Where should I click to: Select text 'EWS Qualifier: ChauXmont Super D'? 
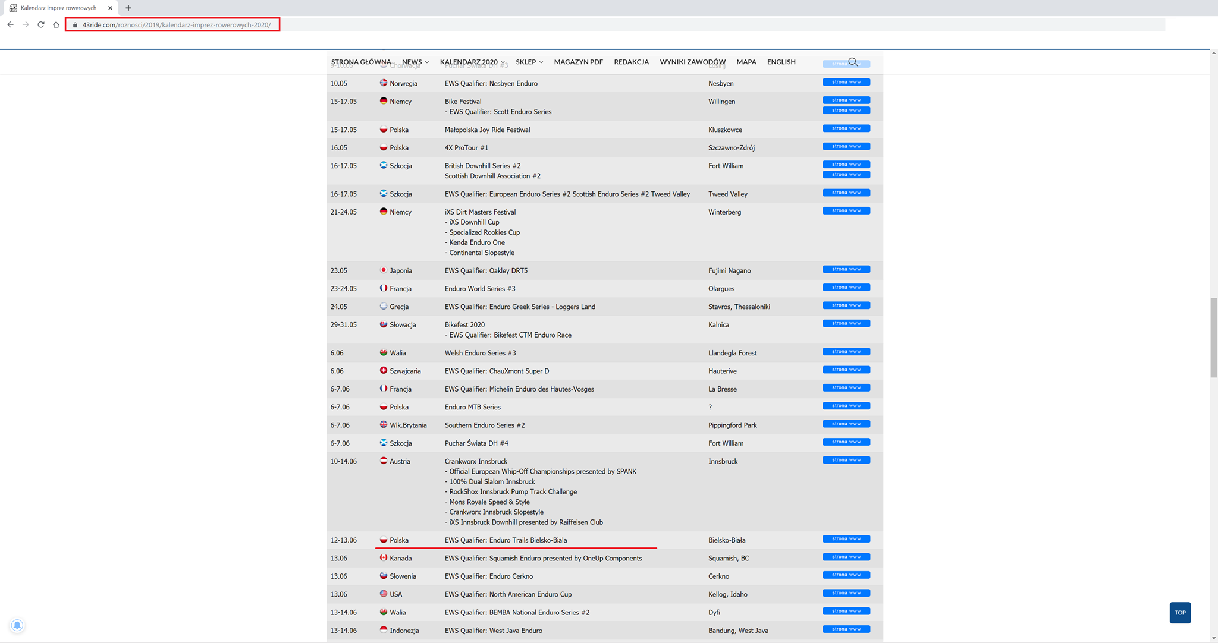pos(497,371)
